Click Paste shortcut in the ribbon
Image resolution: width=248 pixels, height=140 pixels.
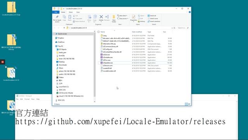point(79,21)
